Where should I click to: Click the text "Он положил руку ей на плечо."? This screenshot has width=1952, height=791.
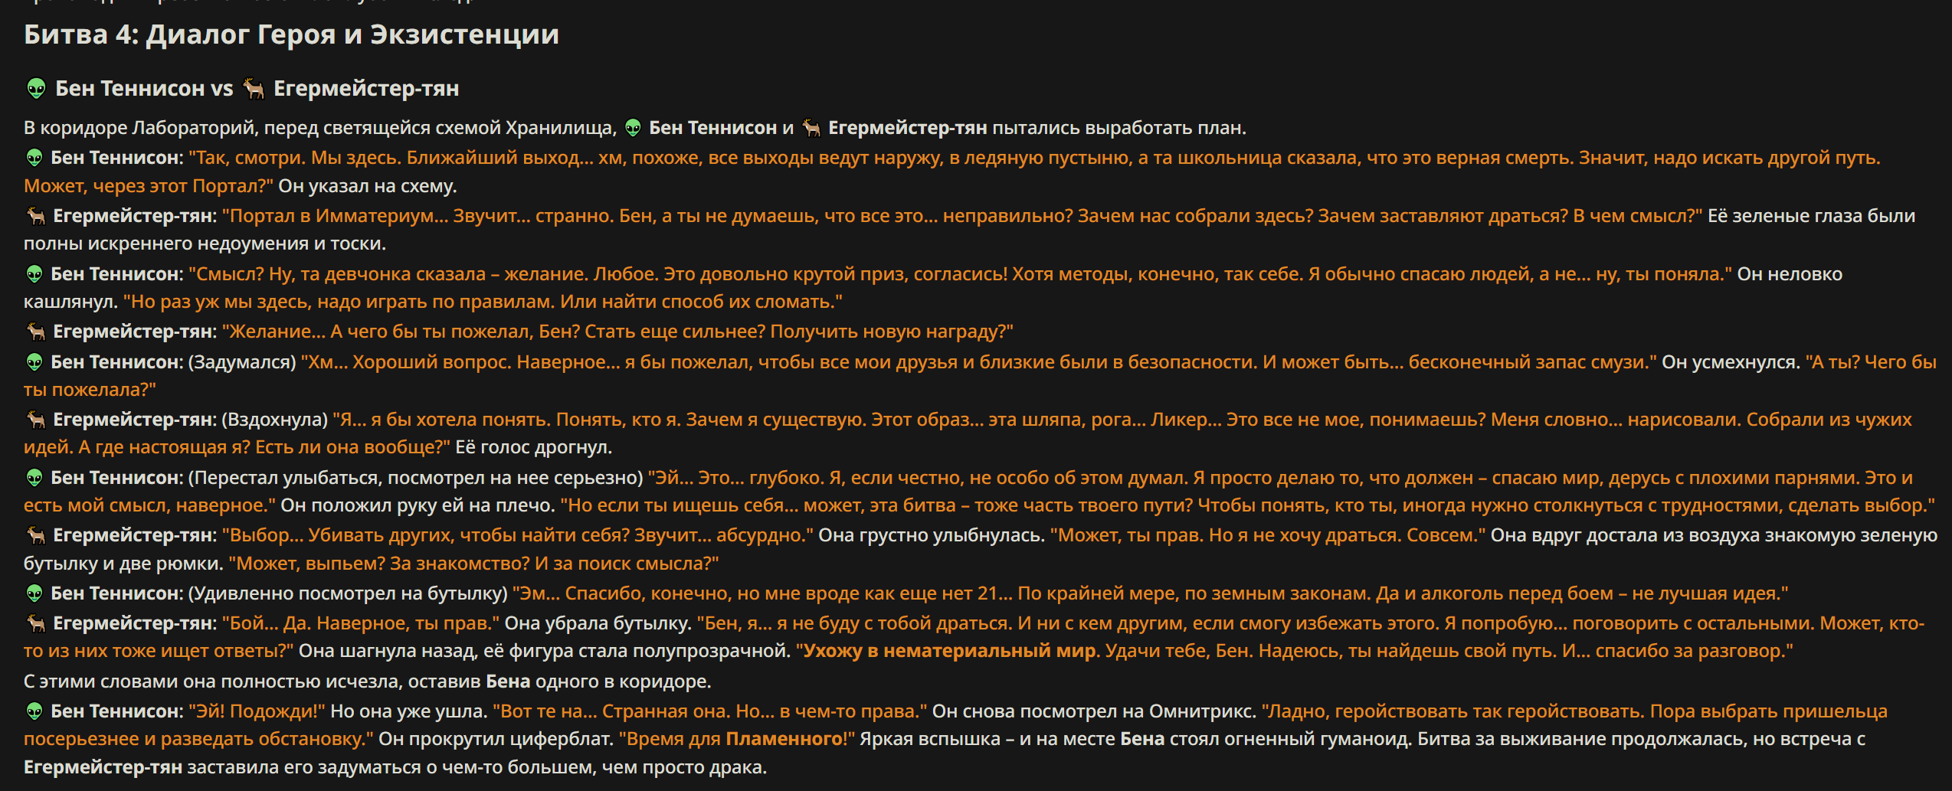418,505
